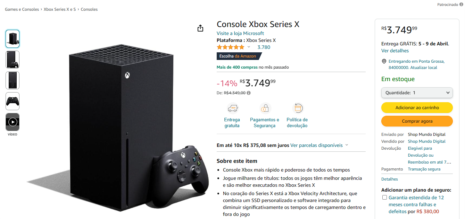Click the share icon above product image
This screenshot has width=465, height=219.
click(200, 28)
